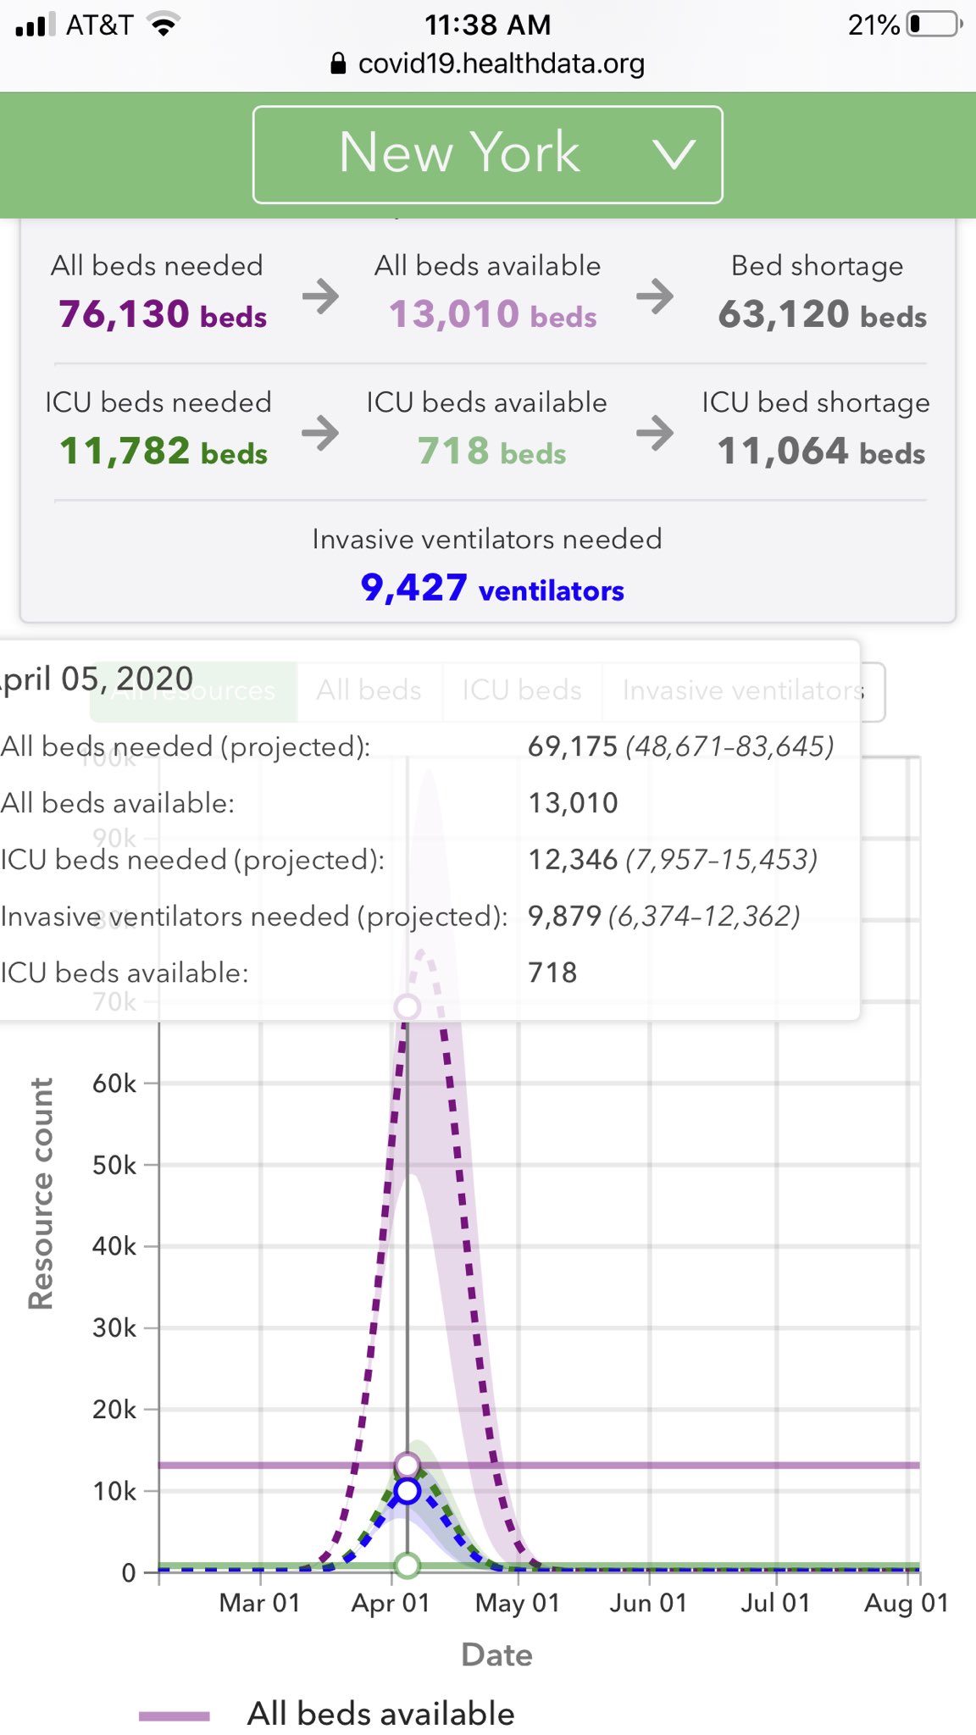Tap the arrow before ICU bed shortage
The height and width of the screenshot is (1735, 976).
[655, 434]
